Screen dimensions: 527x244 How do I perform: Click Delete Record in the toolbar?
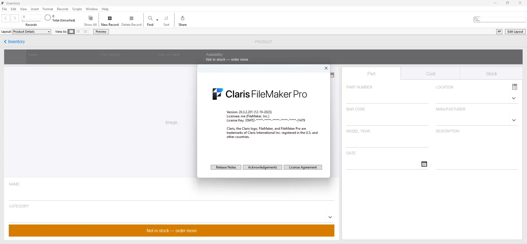pos(131,21)
